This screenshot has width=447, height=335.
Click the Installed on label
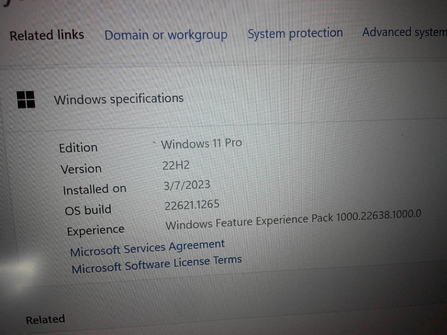pos(95,189)
